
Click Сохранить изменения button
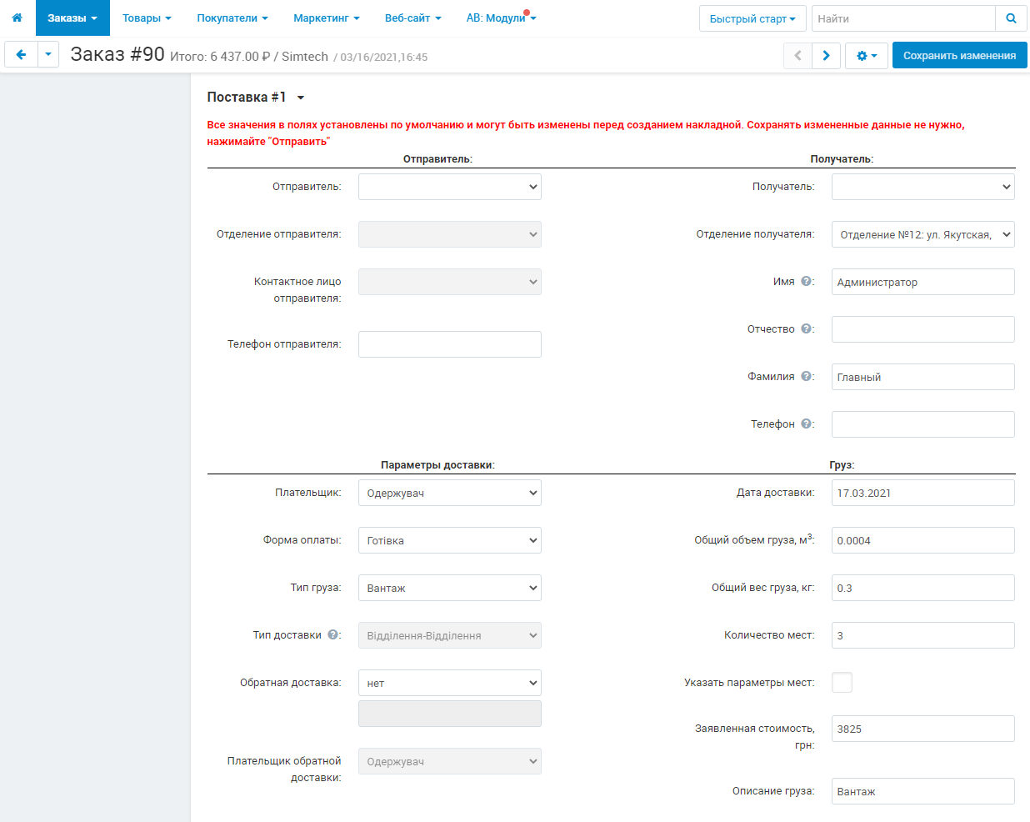(959, 56)
